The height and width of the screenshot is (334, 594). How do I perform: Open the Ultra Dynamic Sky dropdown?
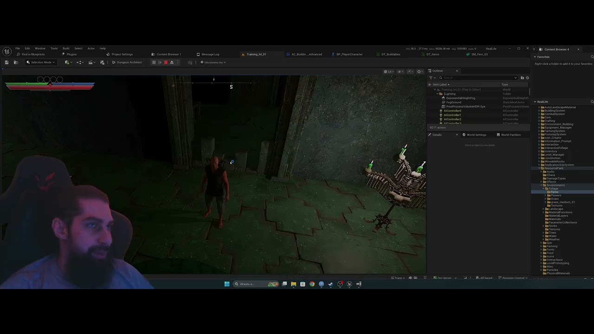click(213, 62)
